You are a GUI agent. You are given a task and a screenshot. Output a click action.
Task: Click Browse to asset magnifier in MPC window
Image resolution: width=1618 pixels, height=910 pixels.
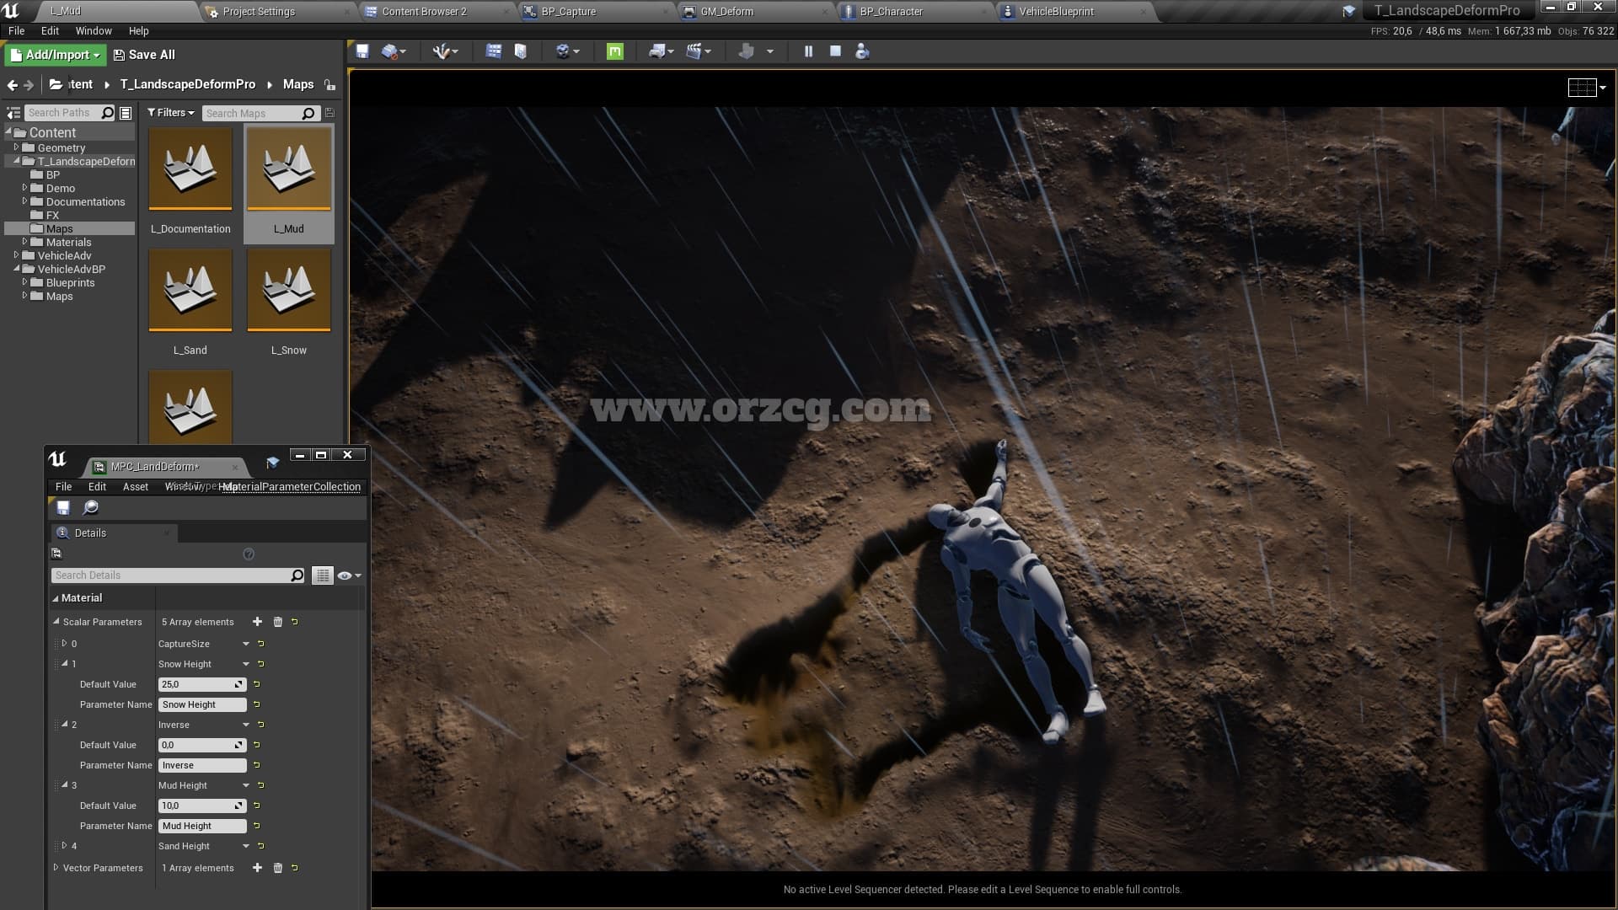tap(90, 507)
